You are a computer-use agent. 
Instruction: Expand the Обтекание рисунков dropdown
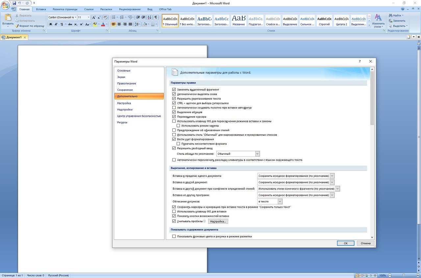coord(280,201)
